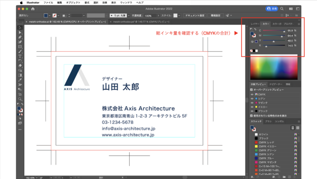317x179 pixels.
Task: Select the Eyedropper tool
Action: [20, 80]
